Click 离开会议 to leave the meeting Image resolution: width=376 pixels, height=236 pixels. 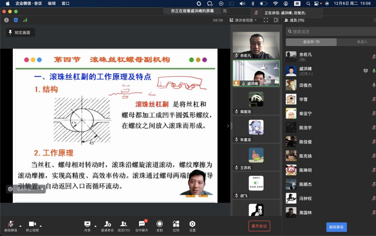tap(260, 225)
